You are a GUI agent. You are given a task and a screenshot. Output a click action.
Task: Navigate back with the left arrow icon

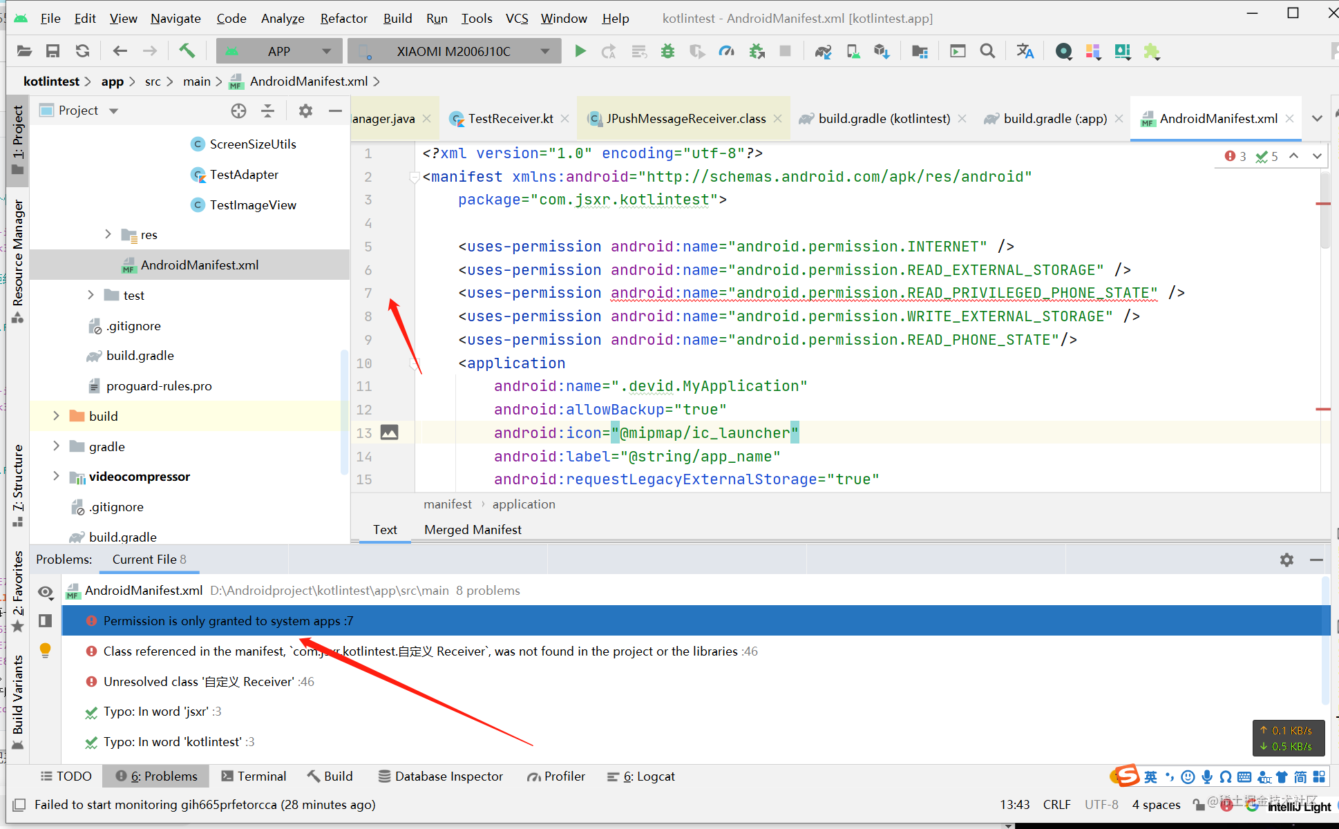point(120,51)
